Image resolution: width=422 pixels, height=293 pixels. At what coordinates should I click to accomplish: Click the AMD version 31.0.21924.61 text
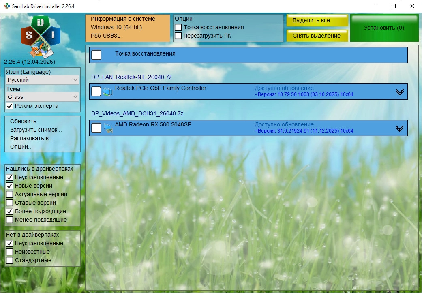[x=304, y=131]
